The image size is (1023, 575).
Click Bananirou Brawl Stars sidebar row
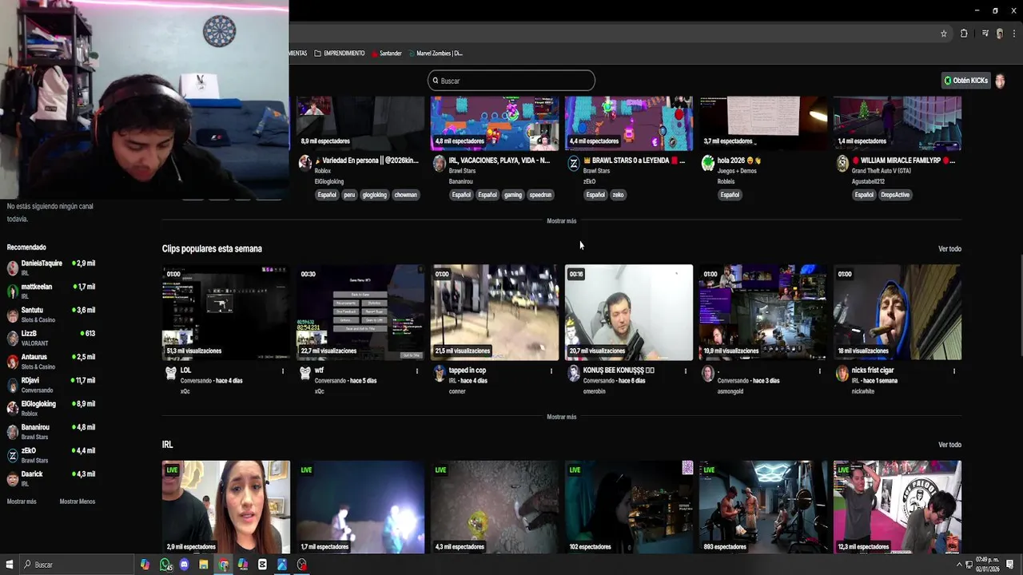(x=51, y=432)
